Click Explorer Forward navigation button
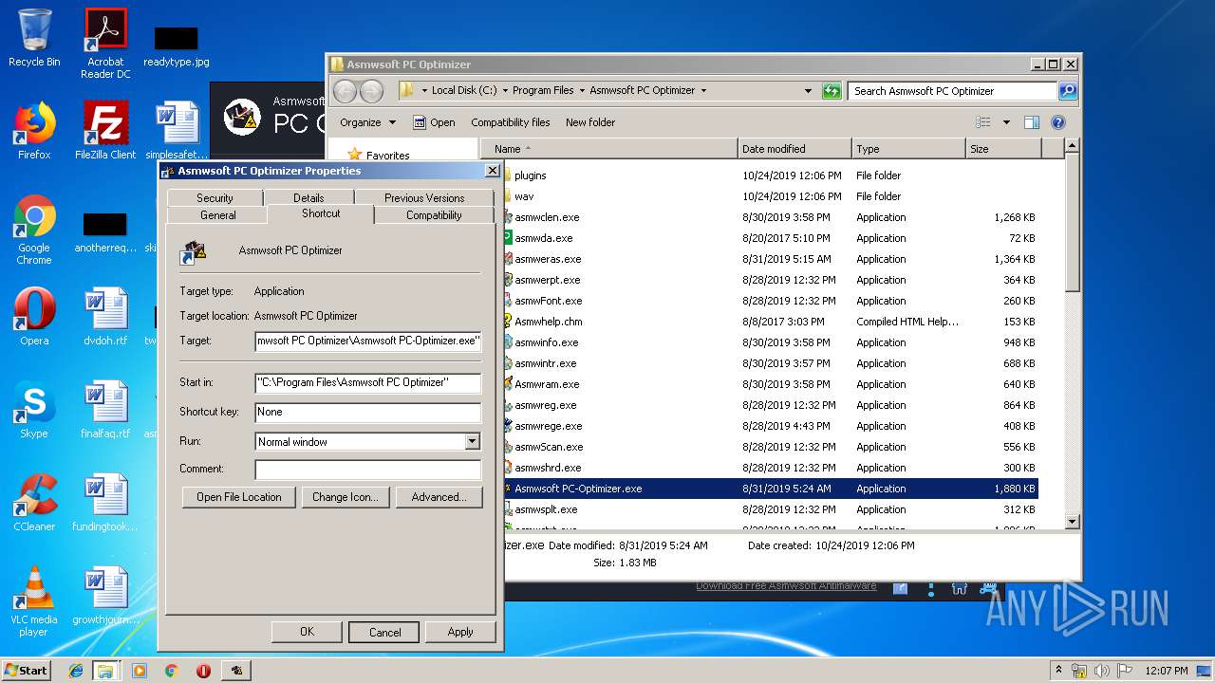The height and width of the screenshot is (683, 1215). click(x=371, y=91)
